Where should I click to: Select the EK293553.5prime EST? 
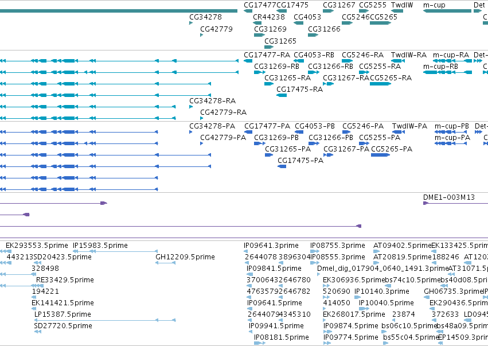coord(6,251)
